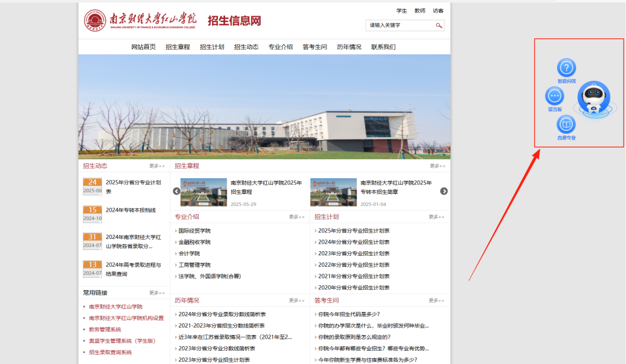Click the 13 2024-07 date badge
626x364 pixels.
click(92, 269)
